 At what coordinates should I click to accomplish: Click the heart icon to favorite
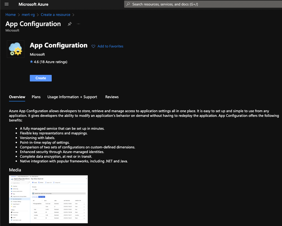[x=93, y=46]
